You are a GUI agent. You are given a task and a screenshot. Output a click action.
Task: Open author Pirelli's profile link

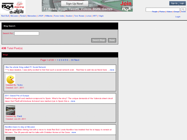[x=20, y=116]
